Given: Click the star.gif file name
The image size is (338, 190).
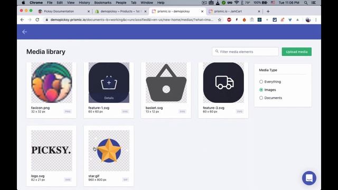Looking at the screenshot, I should click(94, 176).
